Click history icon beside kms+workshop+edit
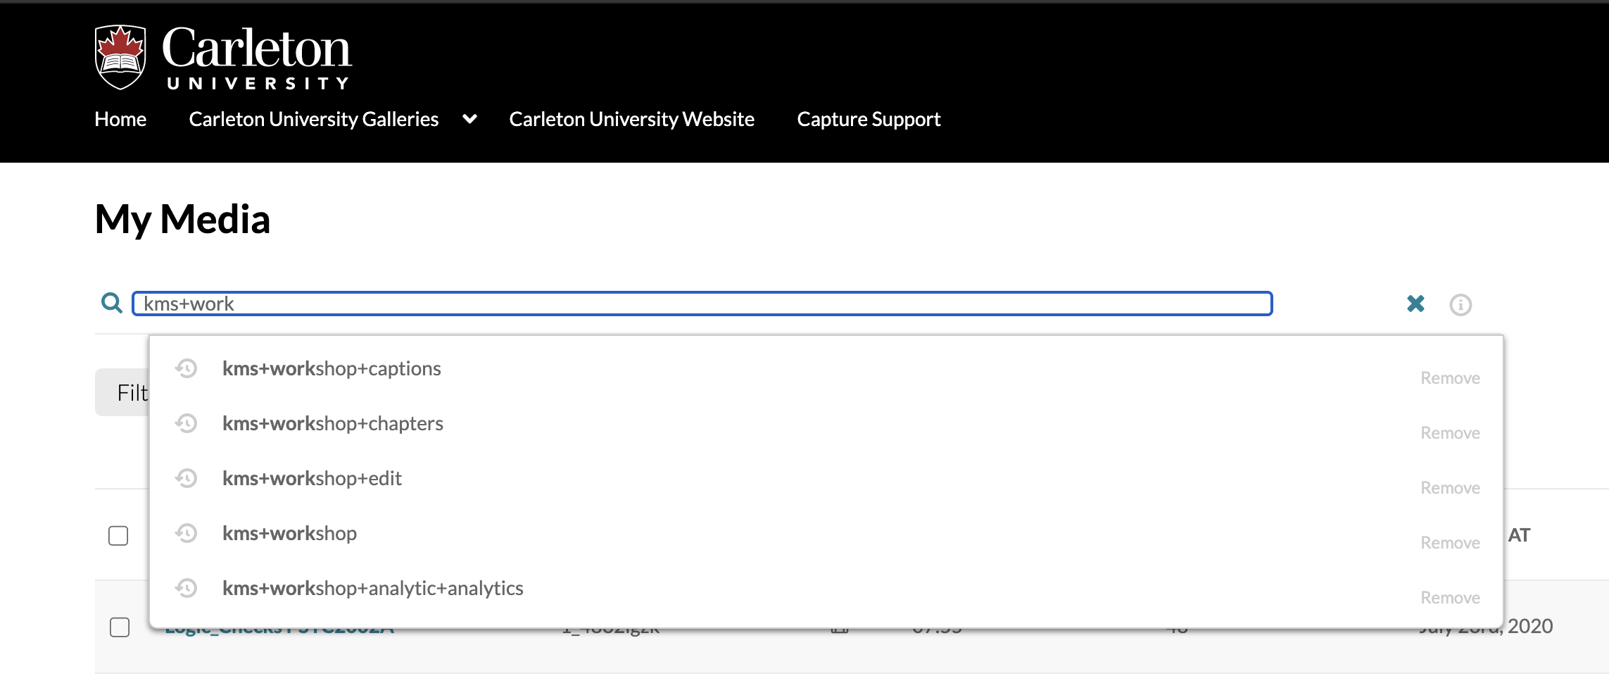Screen dimensions: 1609x700 pos(187,478)
